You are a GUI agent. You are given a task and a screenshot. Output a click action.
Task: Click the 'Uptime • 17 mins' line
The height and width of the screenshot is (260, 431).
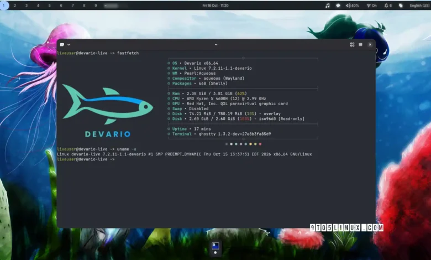[x=189, y=129]
